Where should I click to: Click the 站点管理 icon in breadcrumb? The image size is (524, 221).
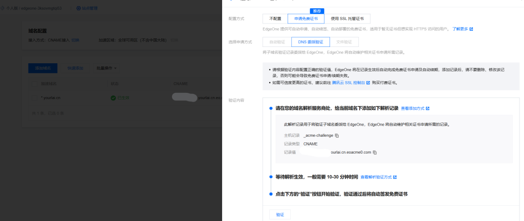tap(78, 8)
